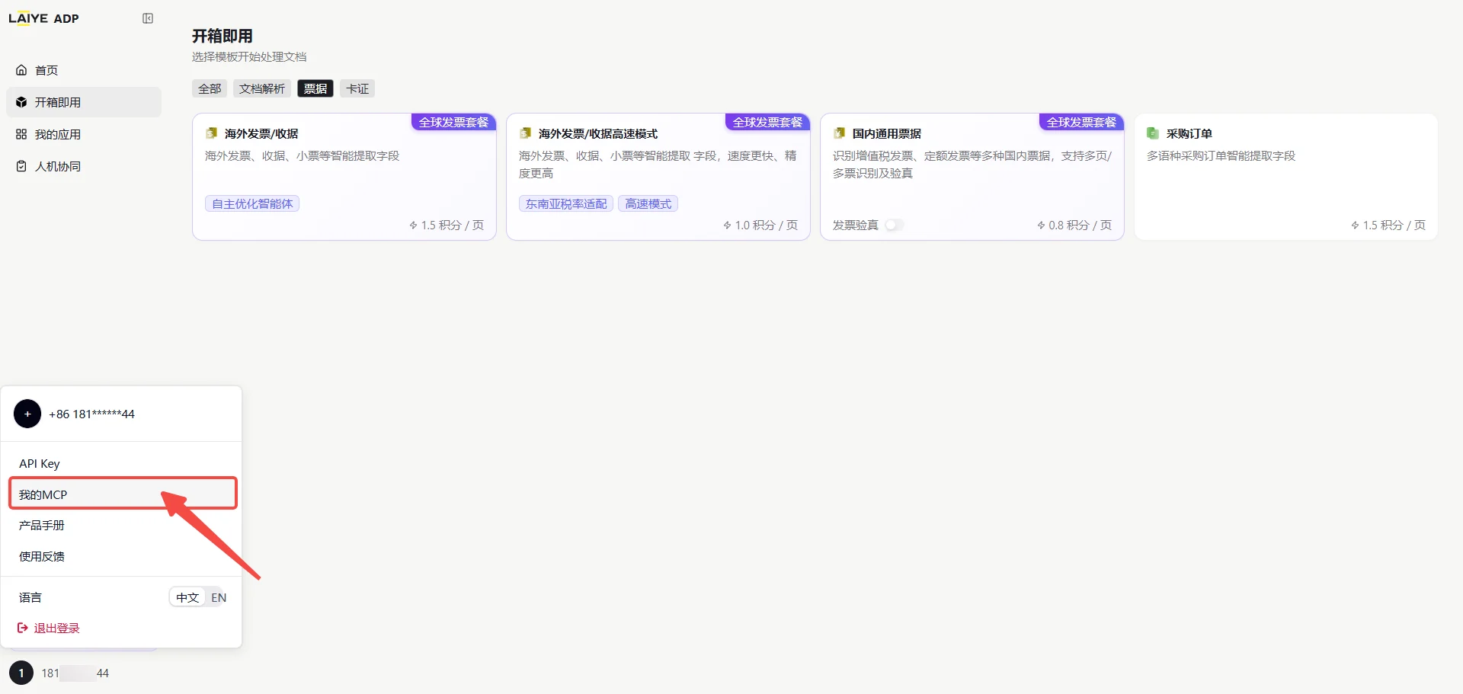Screen dimensions: 1463x694
Task: Click the green 采购订单 card icon
Action: [x=1154, y=133]
